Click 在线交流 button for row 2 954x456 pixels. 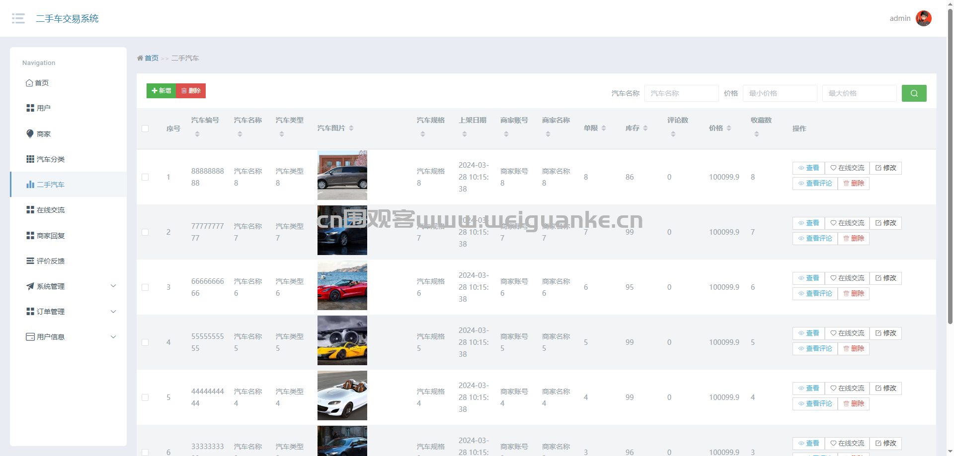tap(847, 223)
